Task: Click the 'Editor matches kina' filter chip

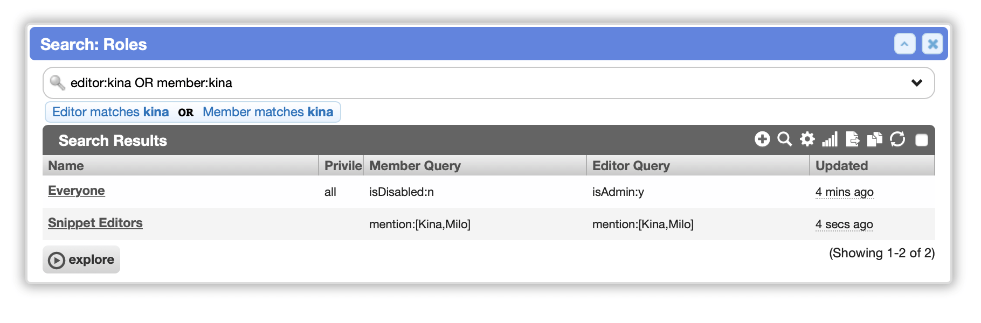Action: tap(110, 112)
